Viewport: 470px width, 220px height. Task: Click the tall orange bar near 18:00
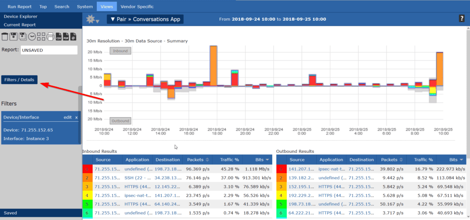(x=213, y=66)
